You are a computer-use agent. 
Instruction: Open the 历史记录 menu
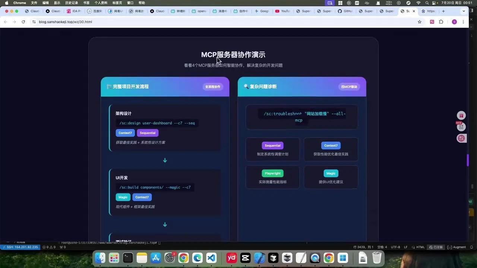(x=72, y=3)
